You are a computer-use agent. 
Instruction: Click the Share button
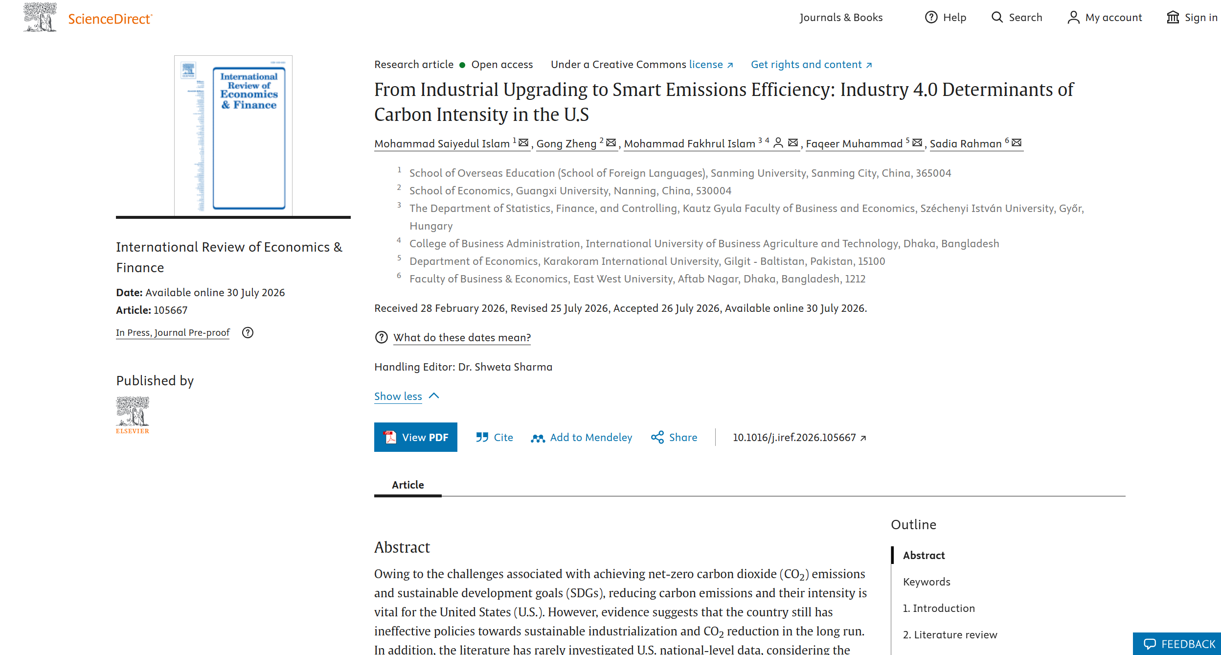(x=674, y=437)
